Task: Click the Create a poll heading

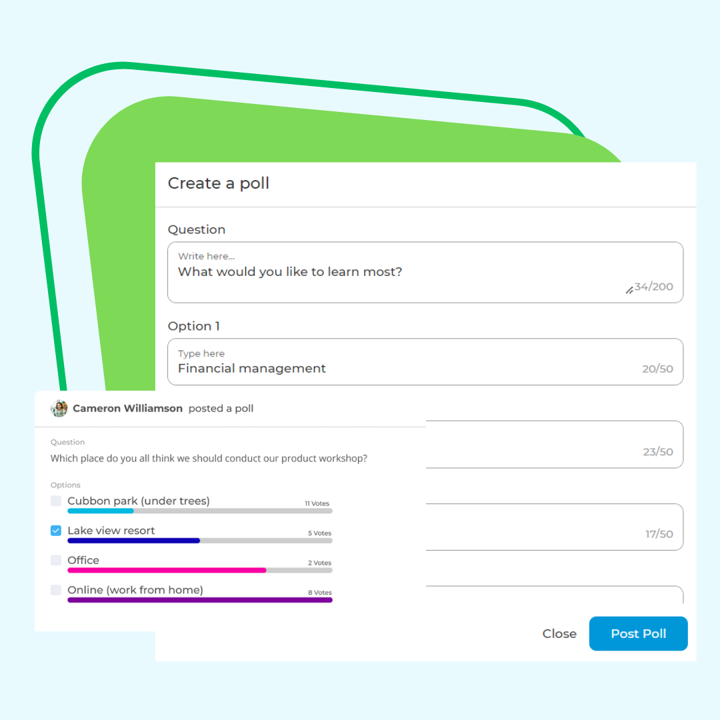Action: tap(219, 183)
